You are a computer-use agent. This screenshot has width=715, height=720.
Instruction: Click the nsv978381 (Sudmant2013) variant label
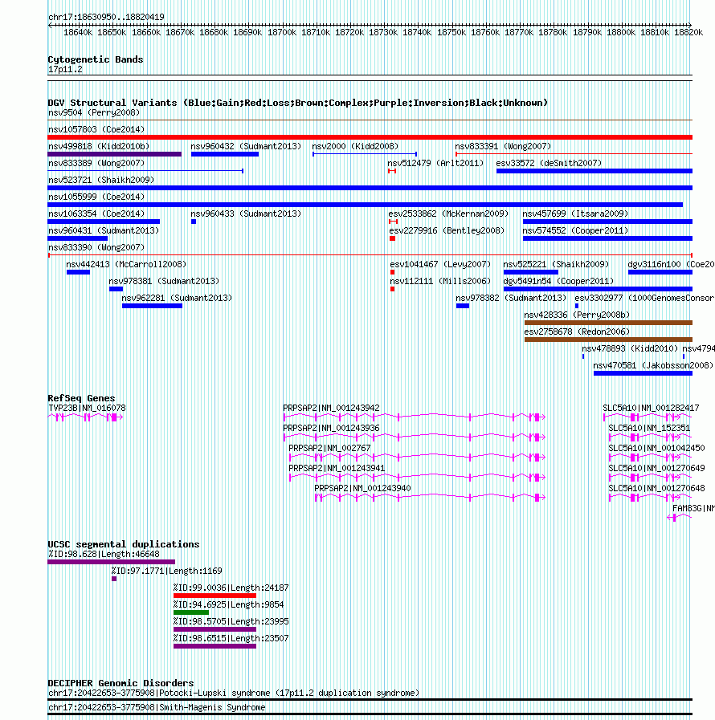tap(164, 281)
